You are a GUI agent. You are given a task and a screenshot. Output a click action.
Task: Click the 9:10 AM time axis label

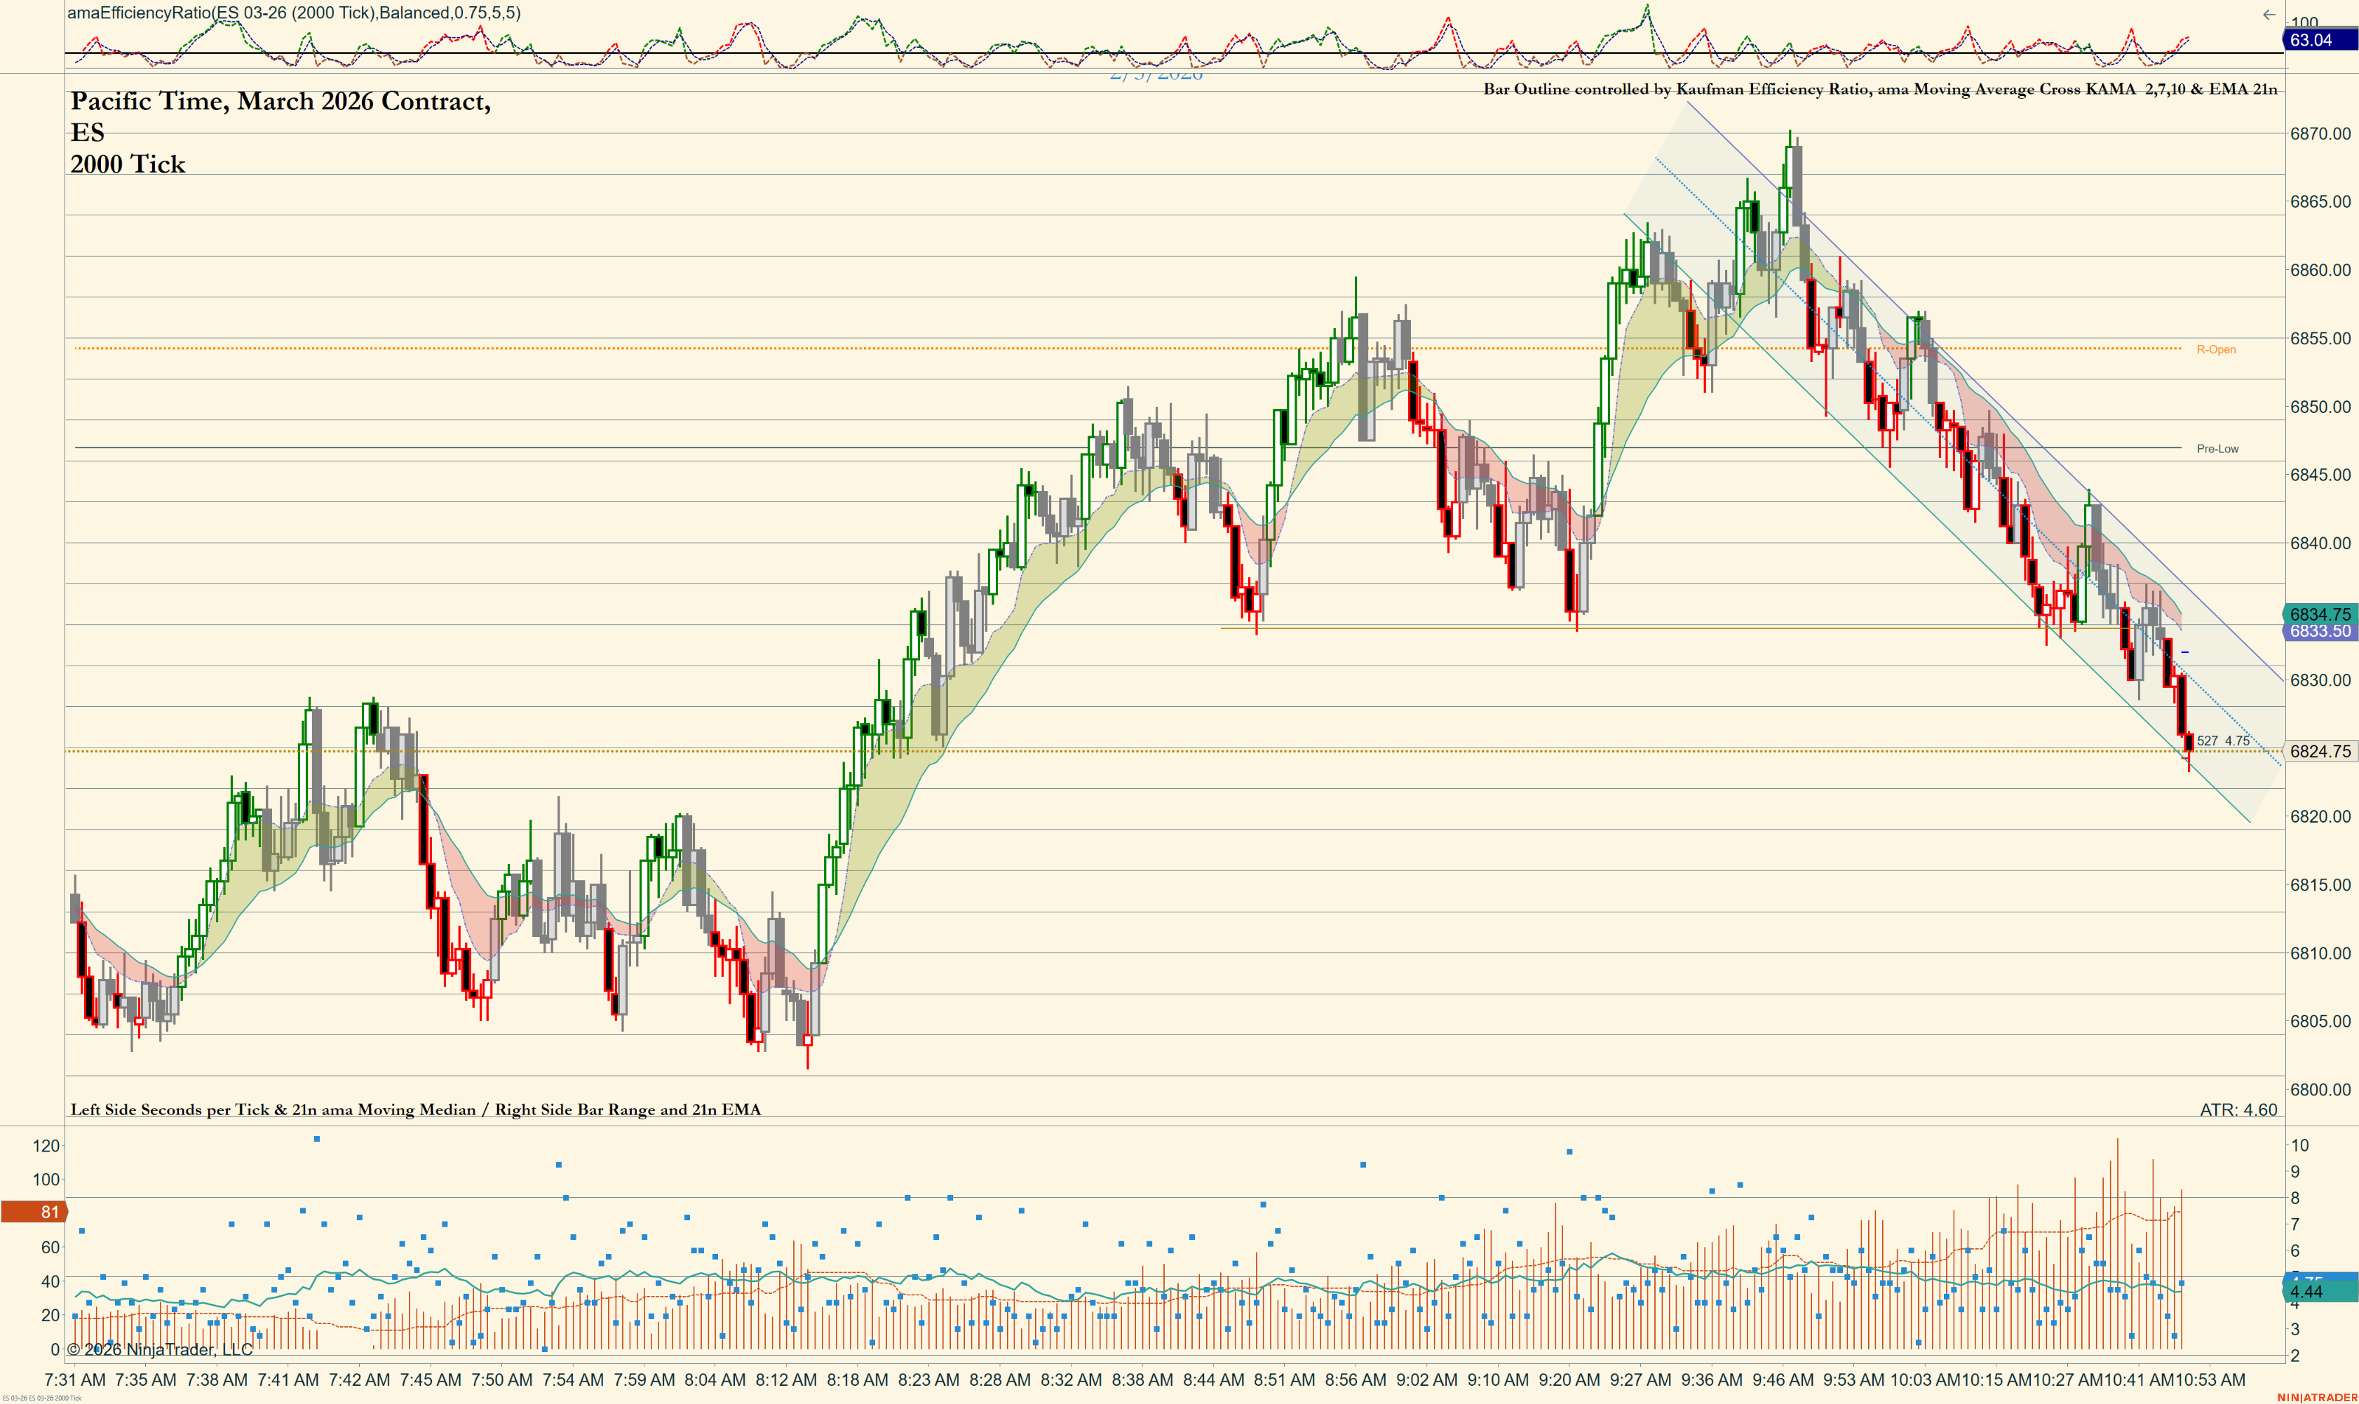coord(1499,1379)
